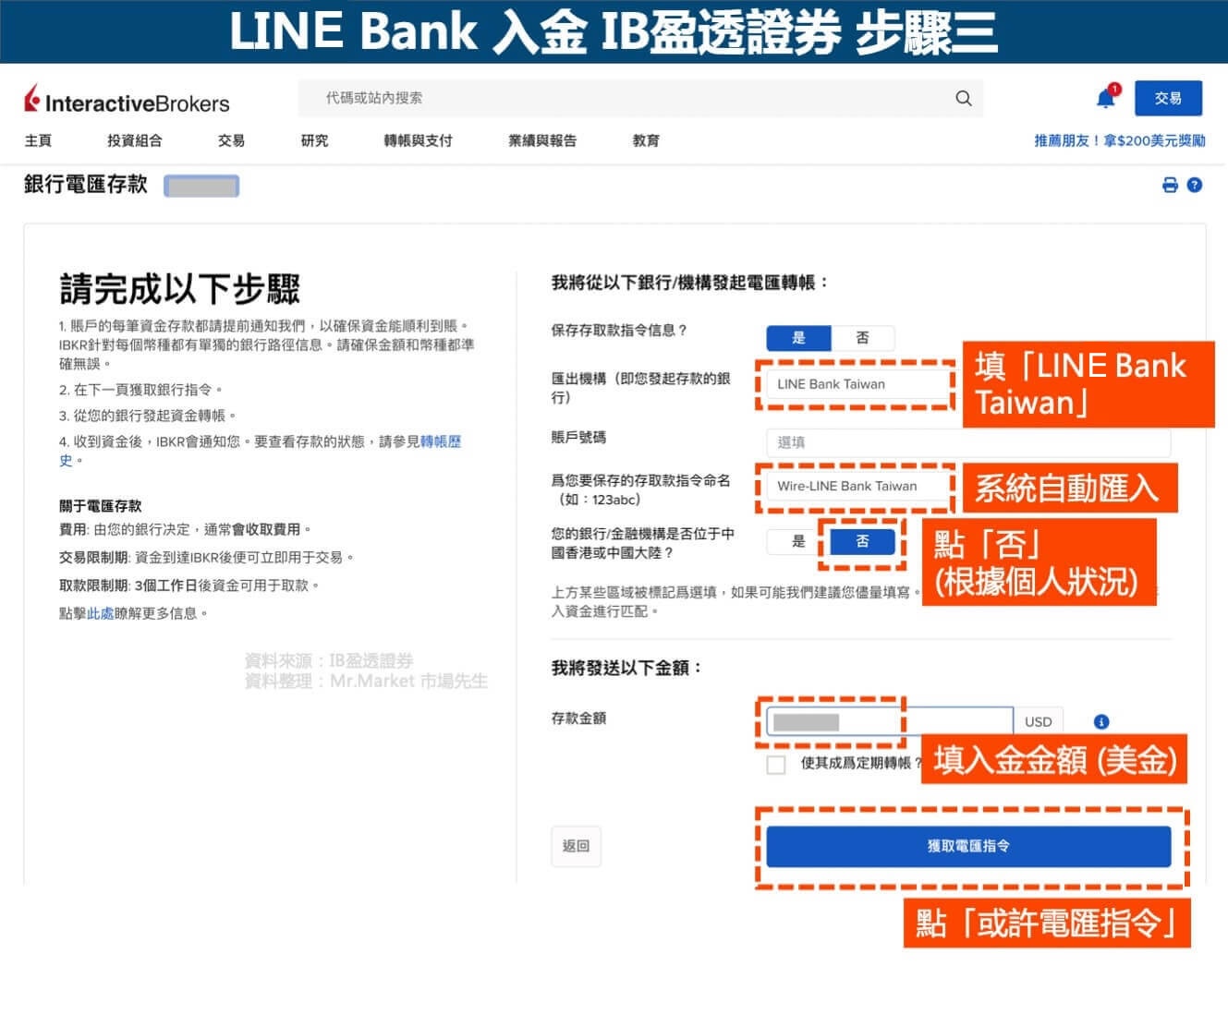Open the 交易 navigation menu item

pos(231,140)
